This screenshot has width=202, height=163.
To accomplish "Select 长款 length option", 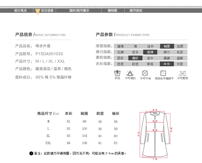I will pyautogui.click(x=180, y=64).
